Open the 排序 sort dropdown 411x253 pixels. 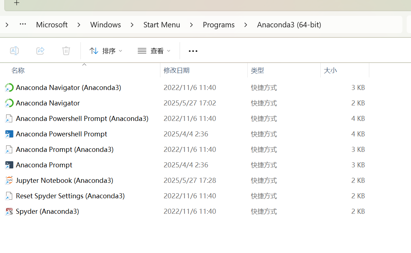click(106, 51)
